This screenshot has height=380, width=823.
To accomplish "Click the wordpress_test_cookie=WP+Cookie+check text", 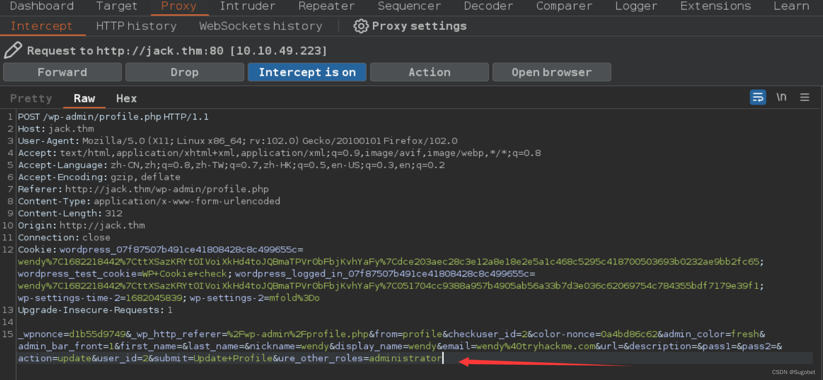I will (x=122, y=274).
